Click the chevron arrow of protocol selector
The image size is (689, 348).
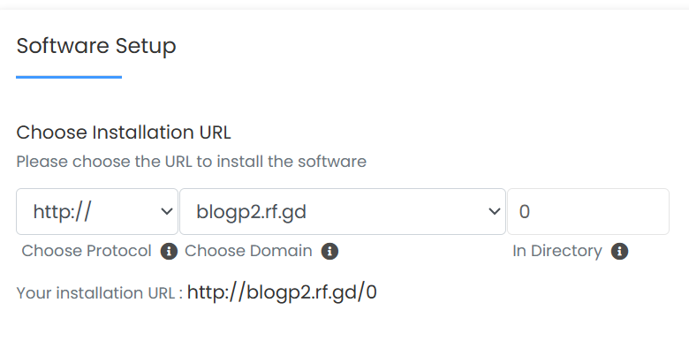pos(167,212)
